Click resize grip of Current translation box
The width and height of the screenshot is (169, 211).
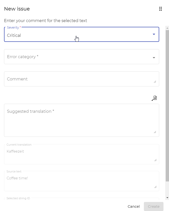(x=155, y=160)
